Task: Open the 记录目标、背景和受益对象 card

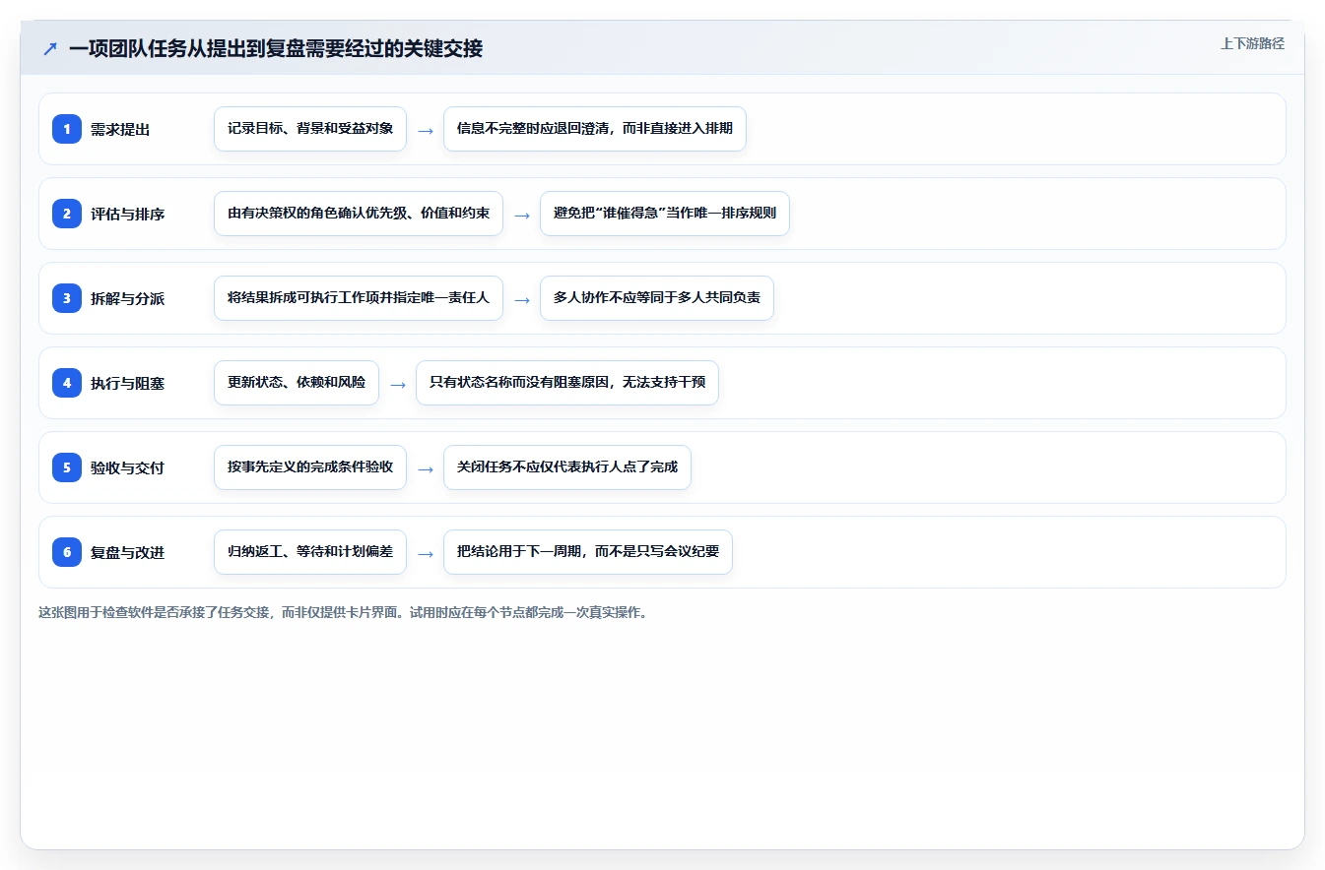Action: pyautogui.click(x=310, y=129)
